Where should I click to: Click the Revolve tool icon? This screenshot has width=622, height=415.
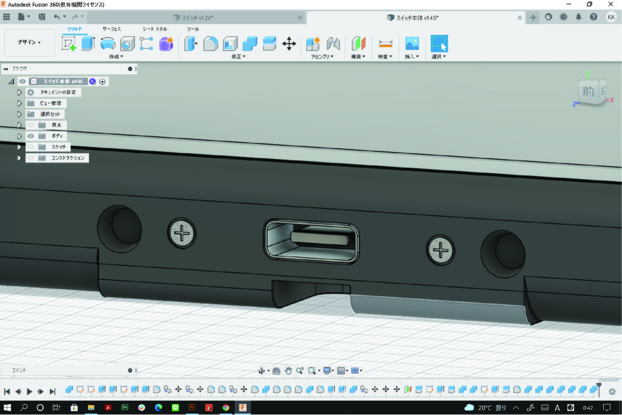(108, 44)
